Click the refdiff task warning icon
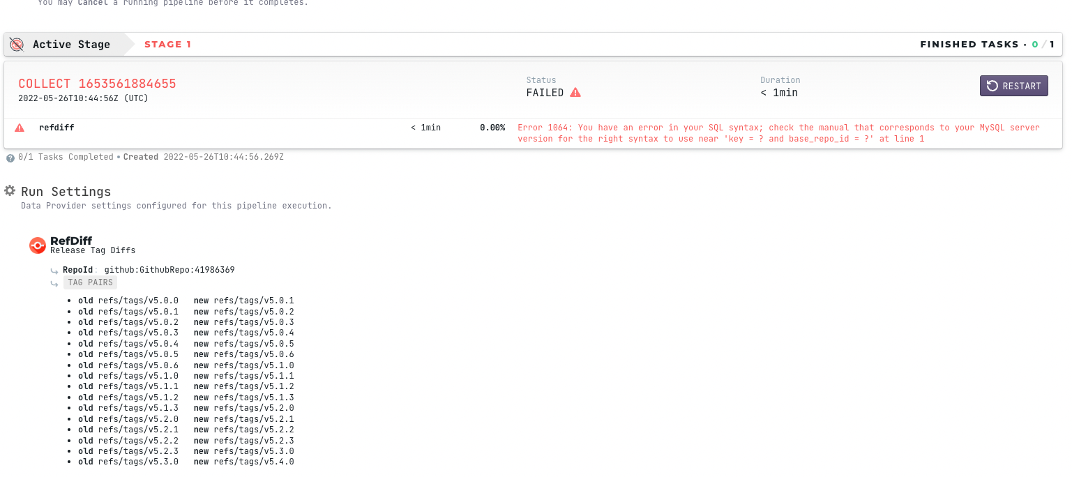The height and width of the screenshot is (477, 1072). click(20, 128)
